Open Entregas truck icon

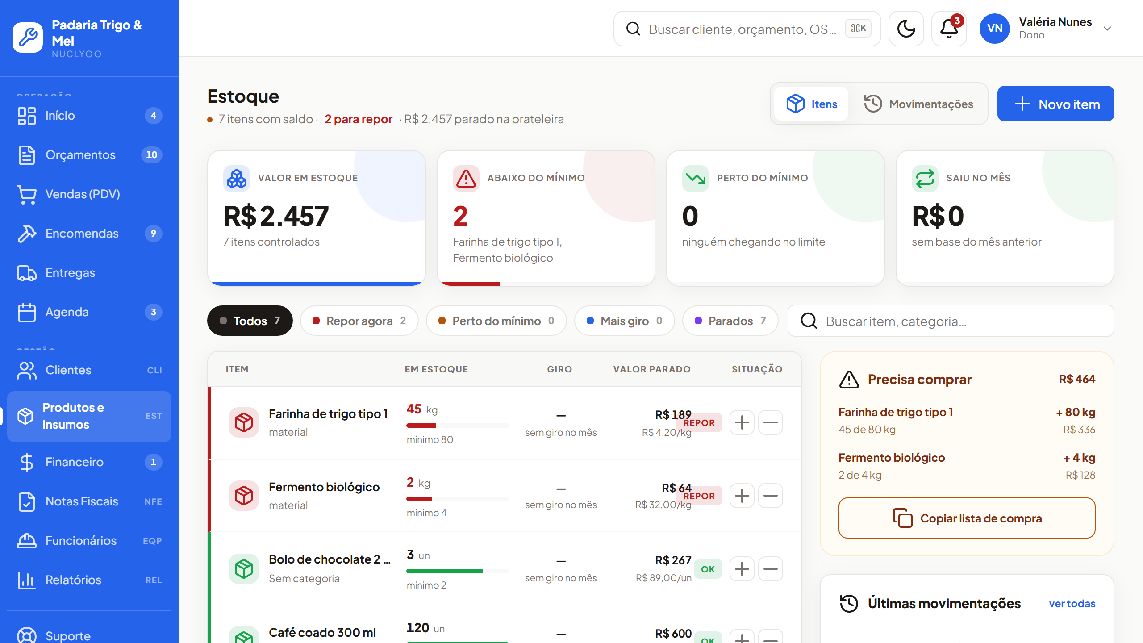tap(27, 273)
